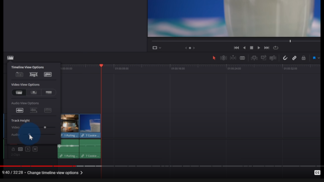This screenshot has width=324, height=182.
Task: Toggle Linked Selection chain icon
Action: (x=294, y=58)
